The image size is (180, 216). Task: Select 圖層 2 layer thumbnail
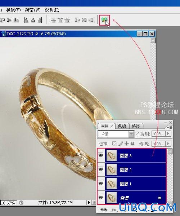(x=112, y=169)
